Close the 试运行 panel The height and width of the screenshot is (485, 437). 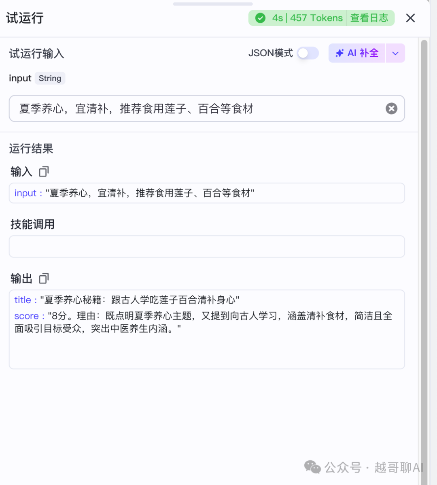click(410, 18)
